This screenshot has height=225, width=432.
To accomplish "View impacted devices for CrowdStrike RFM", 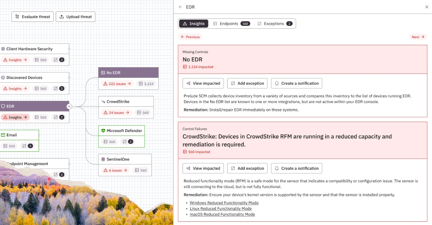I will 203,168.
